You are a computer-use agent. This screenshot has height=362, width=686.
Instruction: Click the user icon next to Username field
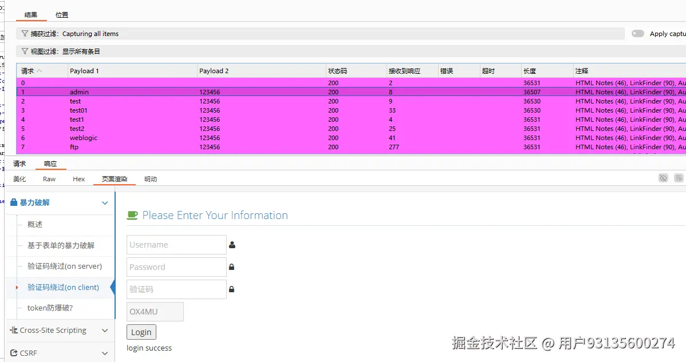tap(232, 245)
